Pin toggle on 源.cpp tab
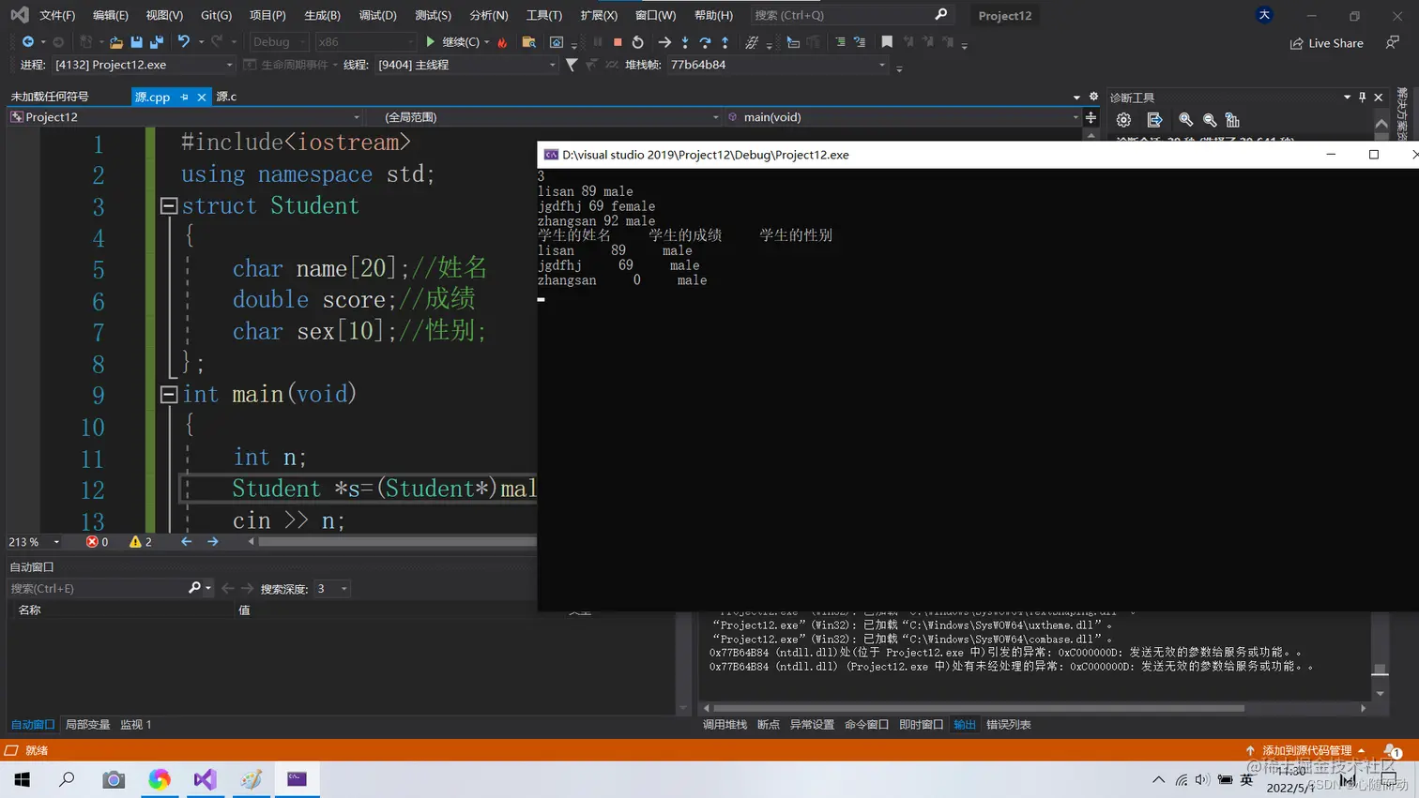Screen dimensions: 1419x798 185,97
